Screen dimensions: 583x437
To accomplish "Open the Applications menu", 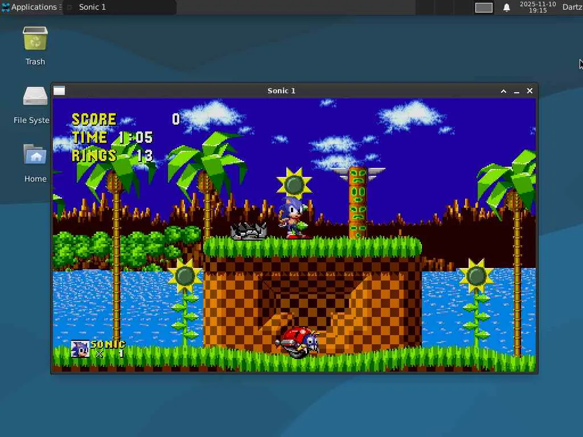I will tap(31, 7).
